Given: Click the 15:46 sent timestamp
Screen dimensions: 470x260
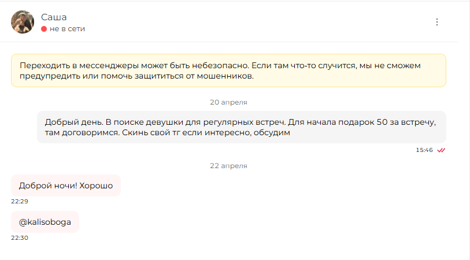Looking at the screenshot, I should [x=424, y=150].
